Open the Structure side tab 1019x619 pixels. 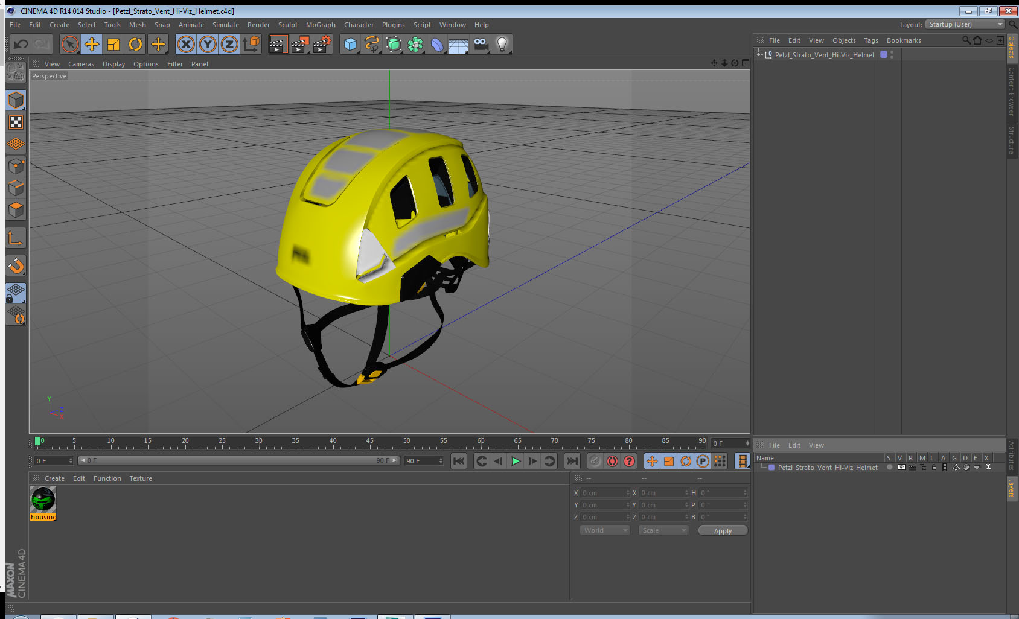1012,140
